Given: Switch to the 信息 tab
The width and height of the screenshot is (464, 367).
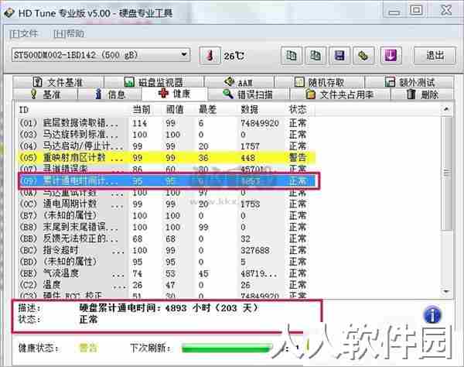Looking at the screenshot, I should pyautogui.click(x=110, y=94).
